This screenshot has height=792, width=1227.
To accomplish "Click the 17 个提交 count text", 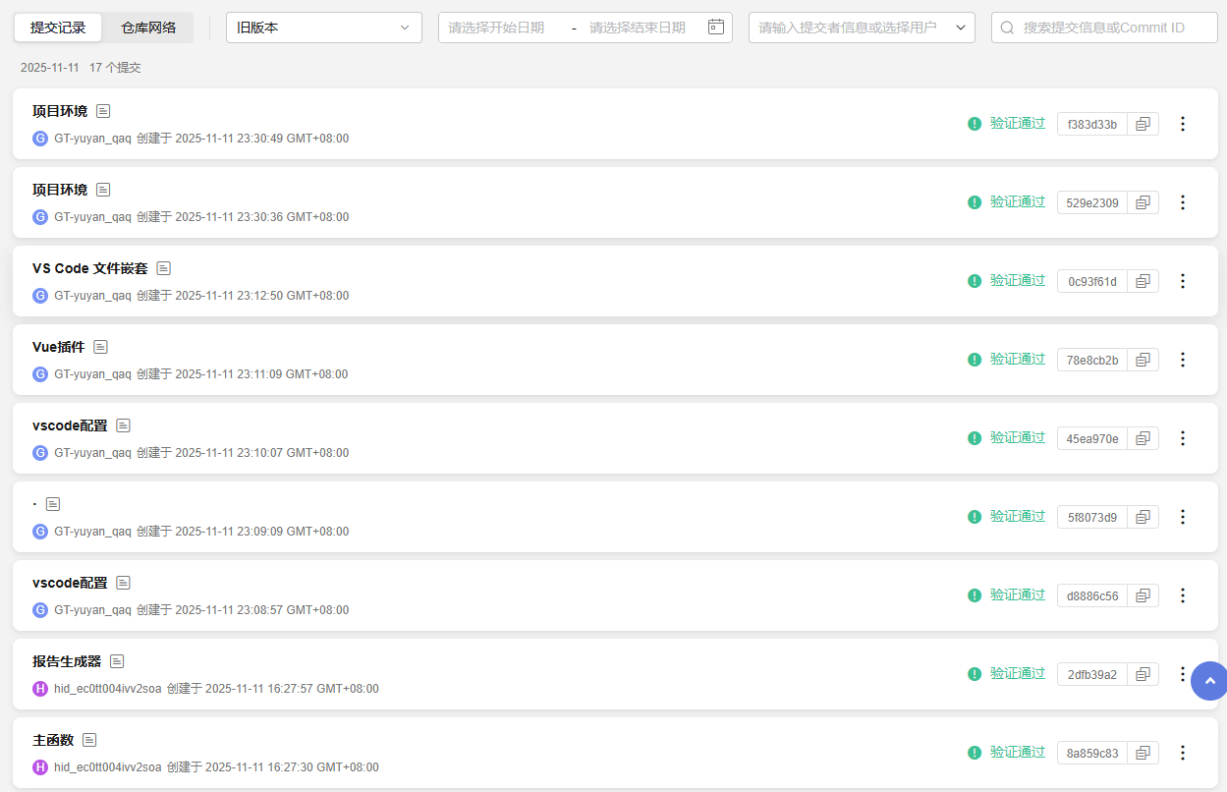I will point(115,68).
